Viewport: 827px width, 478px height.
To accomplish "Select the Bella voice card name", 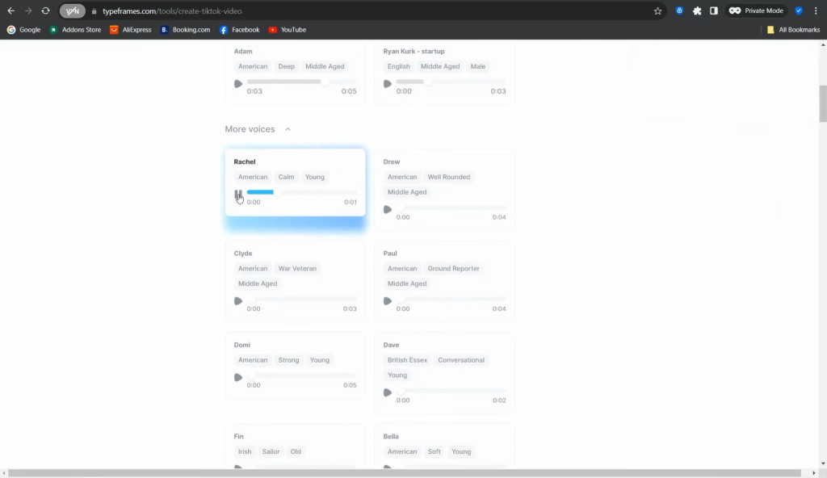I will (391, 436).
